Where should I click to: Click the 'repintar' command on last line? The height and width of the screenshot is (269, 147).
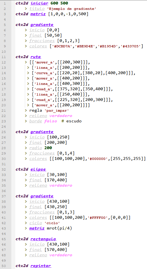click(41, 266)
